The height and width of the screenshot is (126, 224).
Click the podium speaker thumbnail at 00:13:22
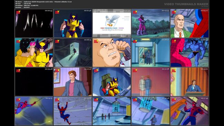pos(189,82)
